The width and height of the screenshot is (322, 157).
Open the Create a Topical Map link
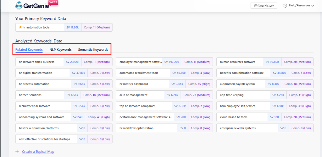[38, 152]
